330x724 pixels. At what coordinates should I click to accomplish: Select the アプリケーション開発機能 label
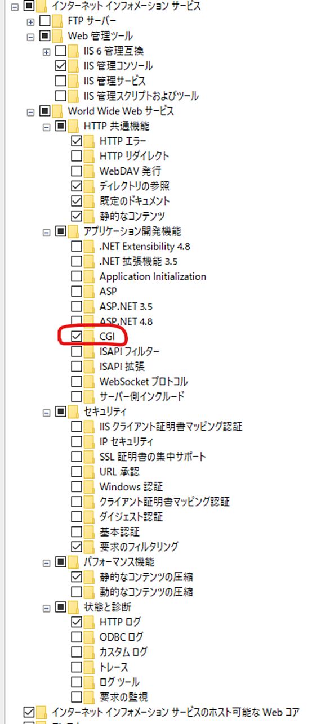[132, 231]
